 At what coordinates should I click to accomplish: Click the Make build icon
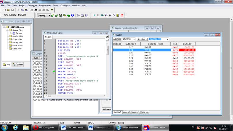[82, 15]
